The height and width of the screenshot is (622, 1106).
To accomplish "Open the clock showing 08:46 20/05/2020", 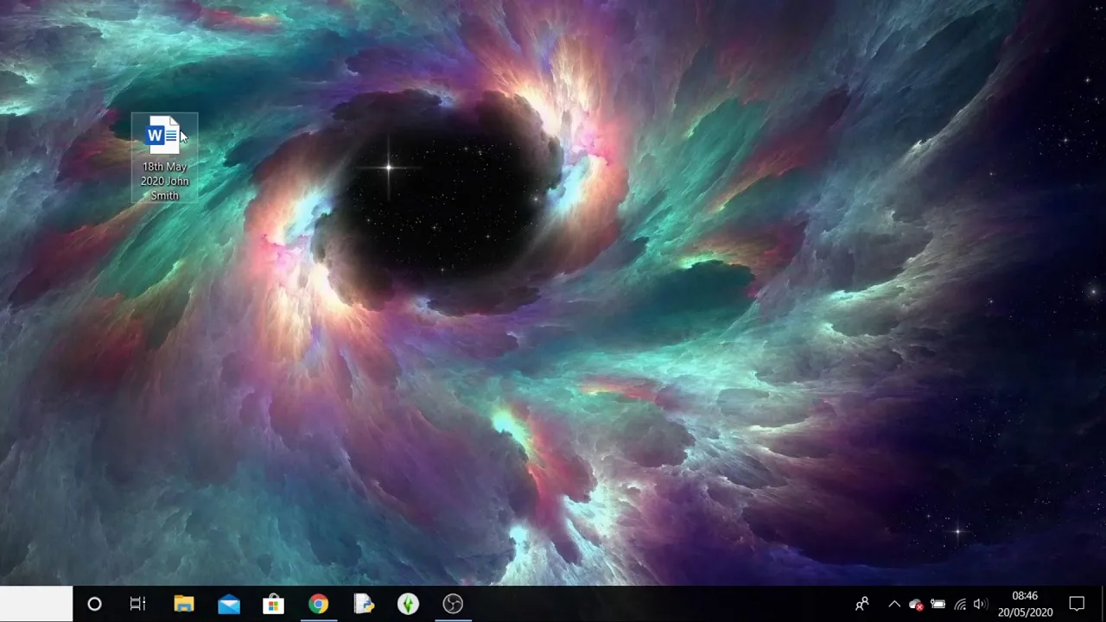I will [x=1025, y=604].
